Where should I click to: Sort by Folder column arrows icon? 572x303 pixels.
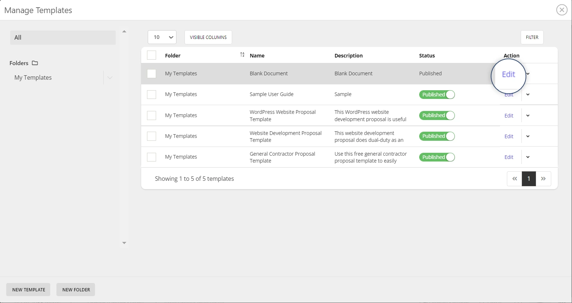pos(242,55)
